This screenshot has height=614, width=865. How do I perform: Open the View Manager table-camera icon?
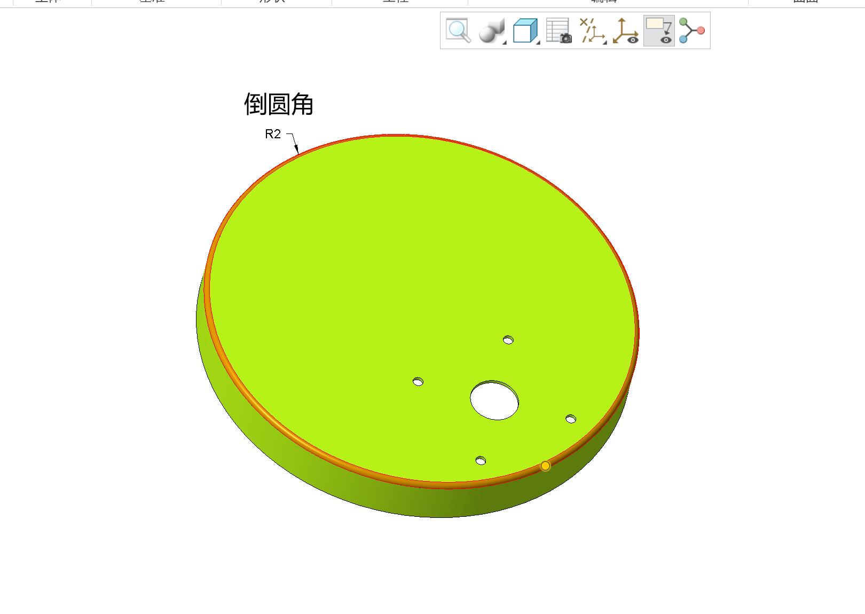coord(559,30)
